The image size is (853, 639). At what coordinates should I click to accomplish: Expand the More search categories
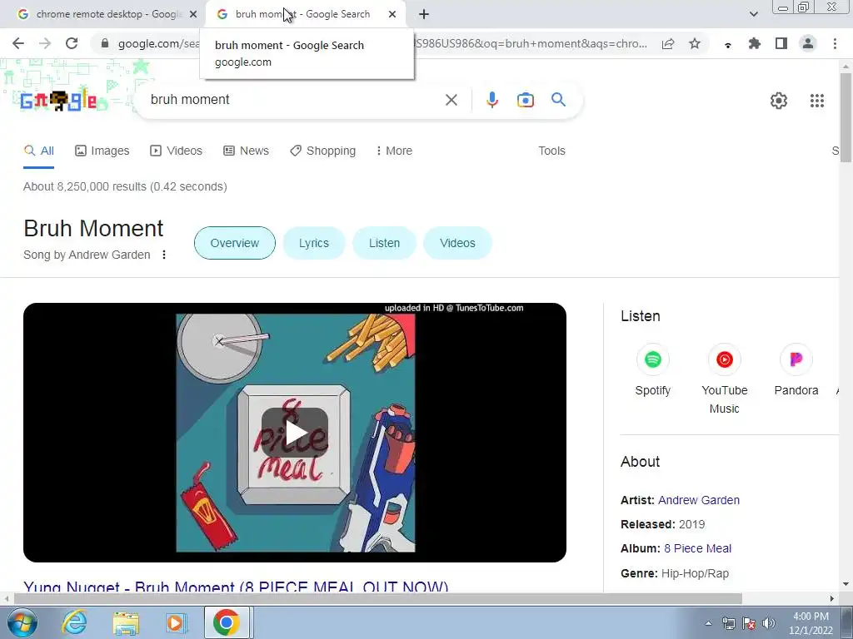[394, 151]
